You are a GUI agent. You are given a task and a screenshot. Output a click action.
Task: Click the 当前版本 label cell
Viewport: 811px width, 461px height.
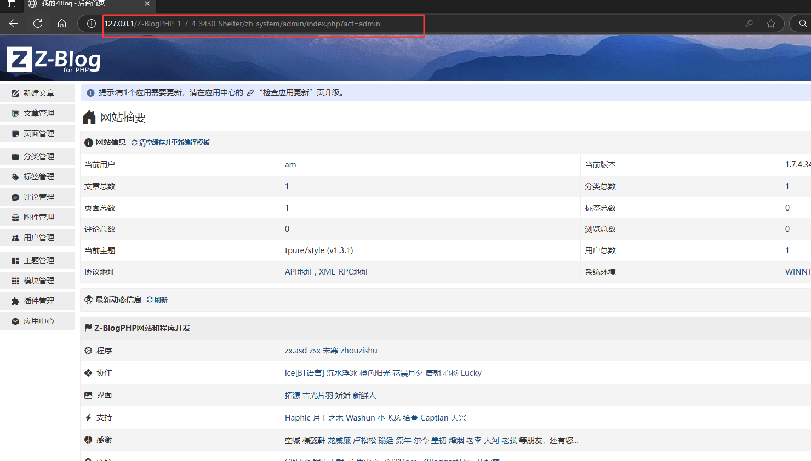pyautogui.click(x=680, y=165)
